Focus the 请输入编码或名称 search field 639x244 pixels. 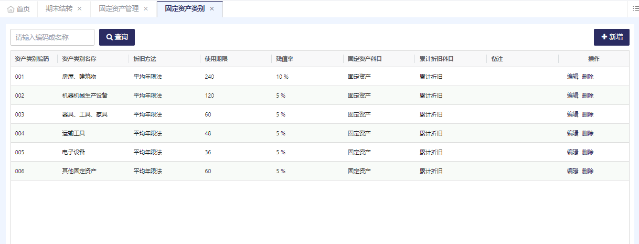point(52,37)
